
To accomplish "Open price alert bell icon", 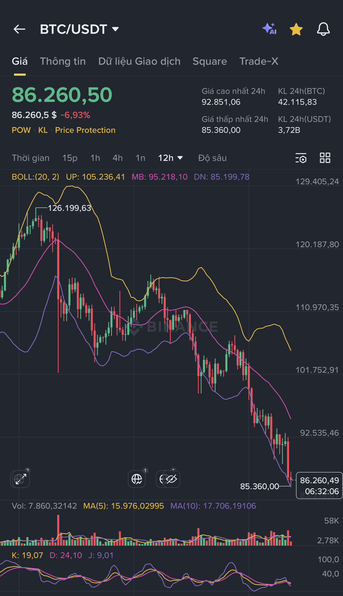I will tap(323, 29).
